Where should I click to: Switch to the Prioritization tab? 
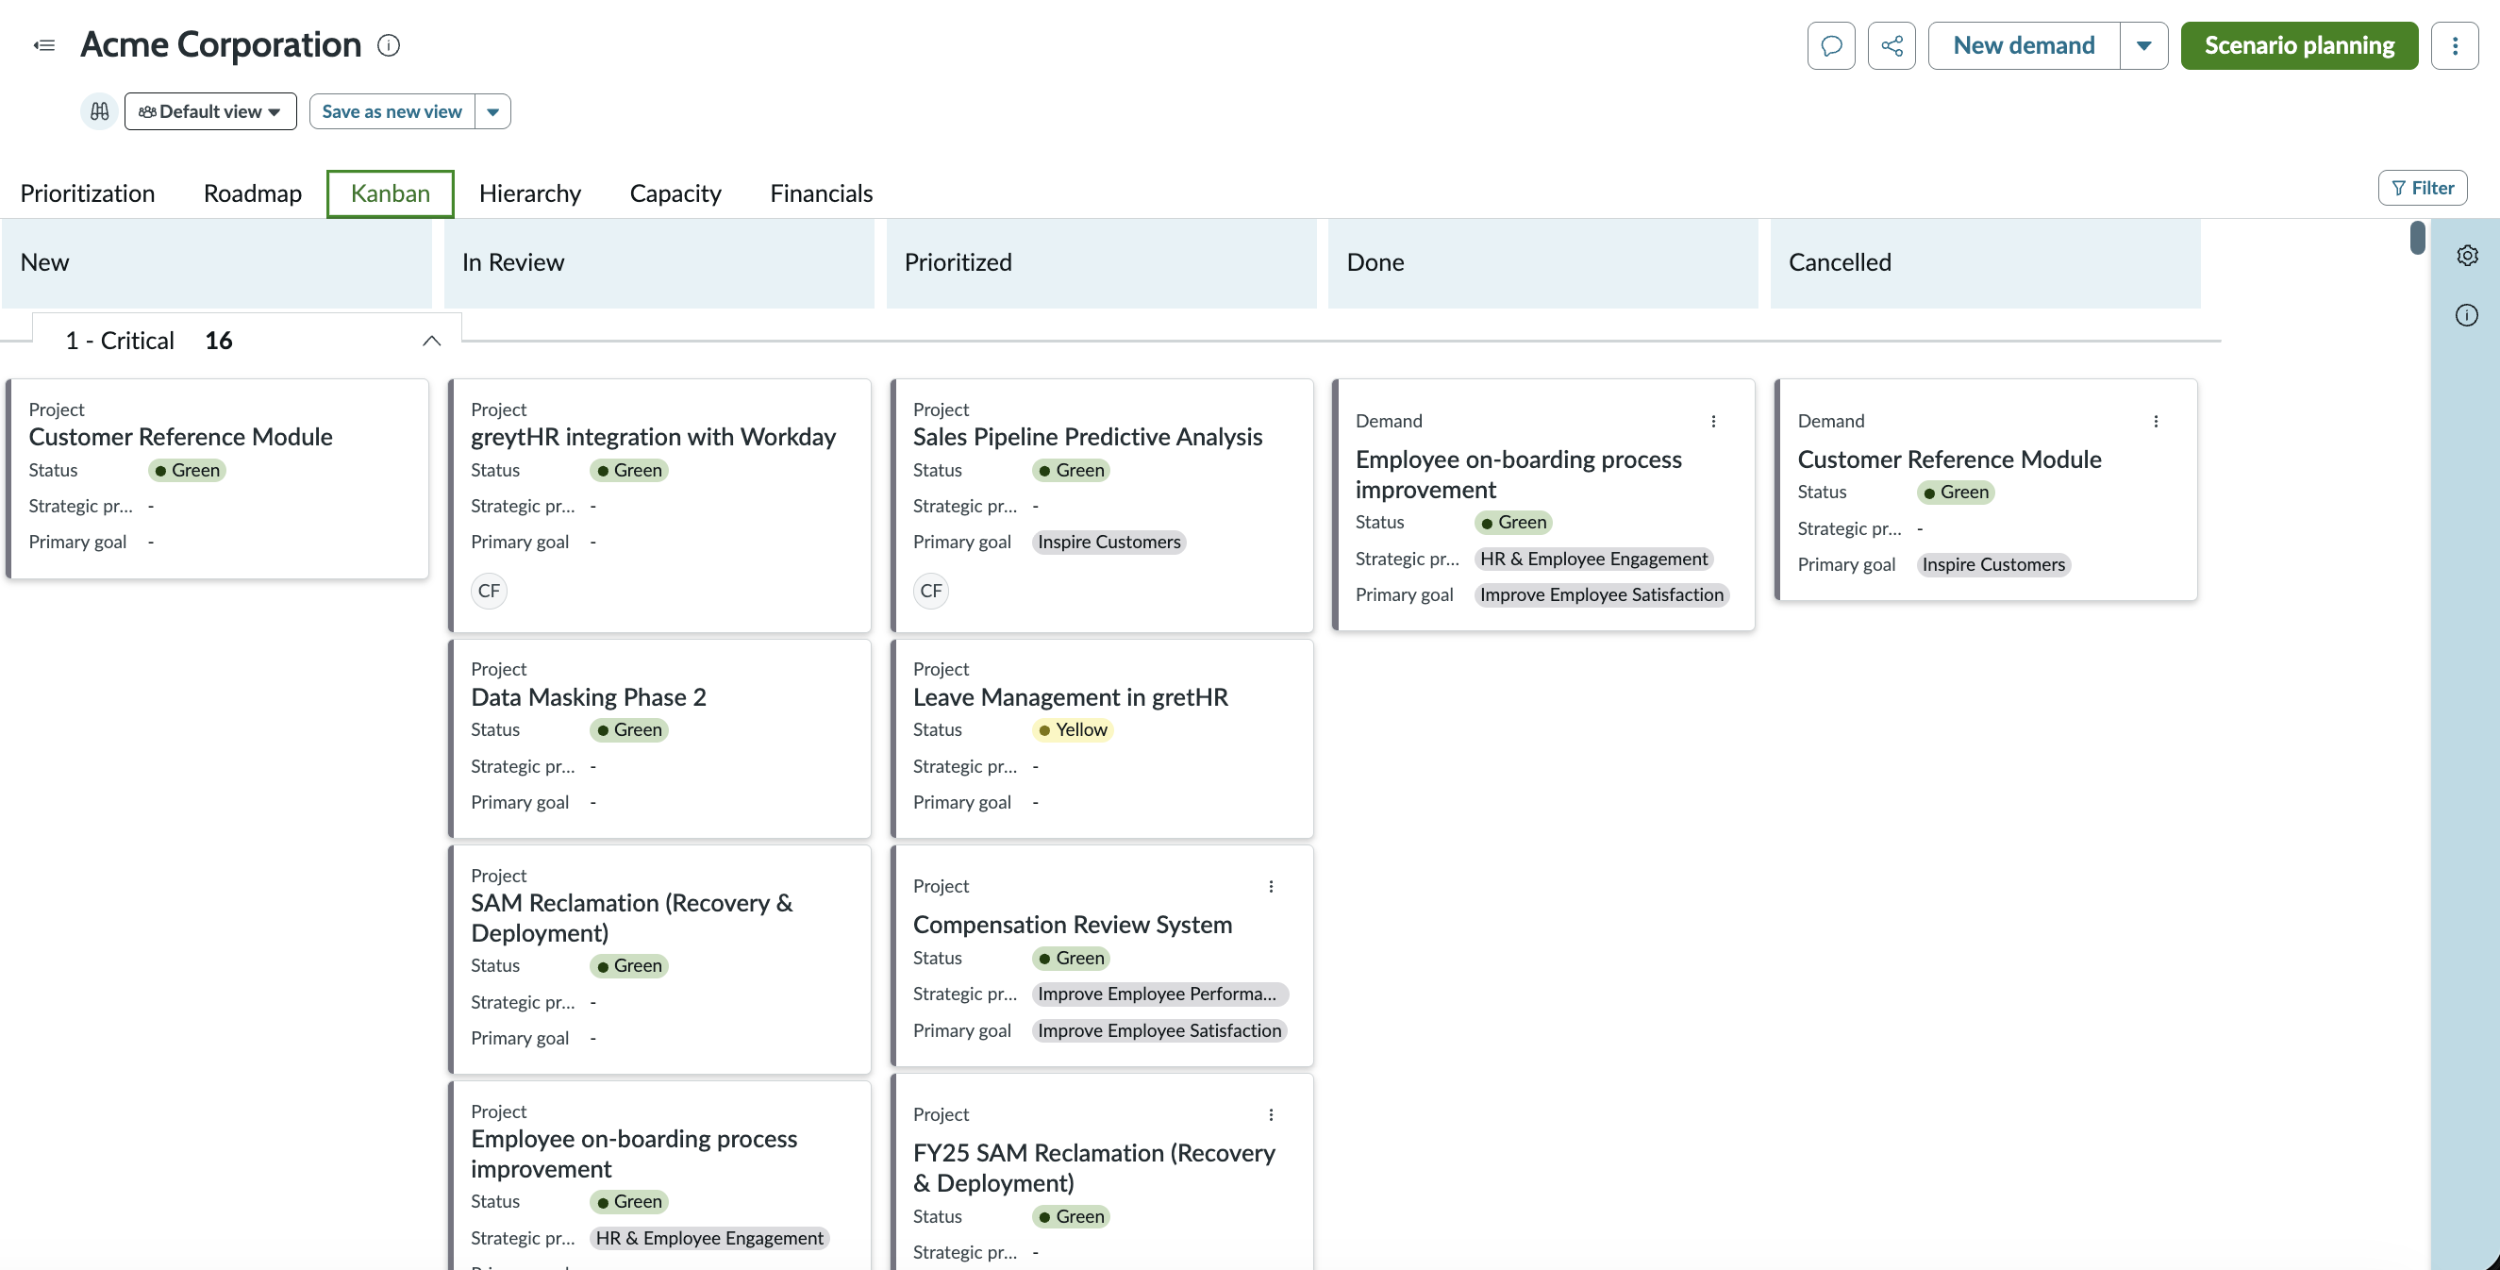click(x=88, y=193)
